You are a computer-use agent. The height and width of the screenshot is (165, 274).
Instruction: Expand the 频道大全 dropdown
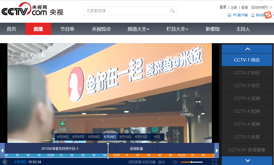[139, 29]
